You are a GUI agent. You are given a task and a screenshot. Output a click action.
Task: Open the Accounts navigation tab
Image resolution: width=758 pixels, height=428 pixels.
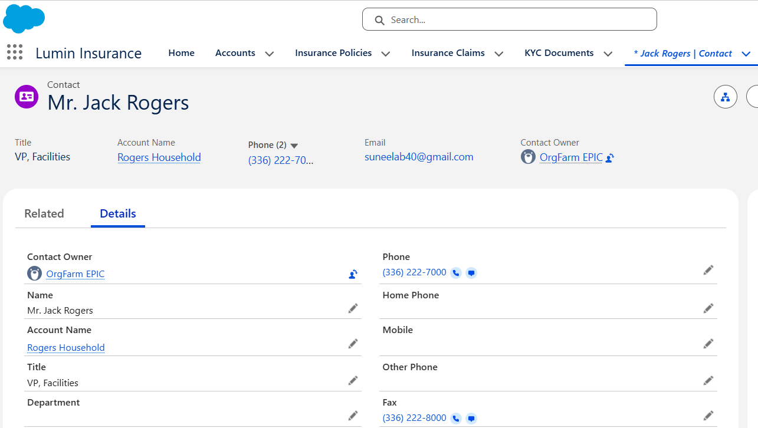tap(235, 53)
